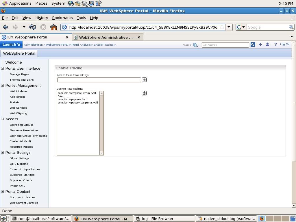Image resolution: width=296 pixels, height=222 pixels.
Task: Click the page scrollbar down arrow
Action: tap(294, 206)
